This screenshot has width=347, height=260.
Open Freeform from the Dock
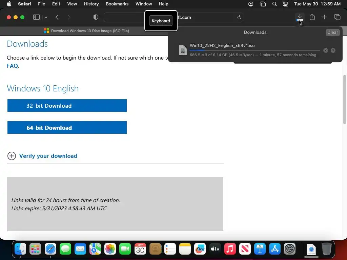point(200,249)
